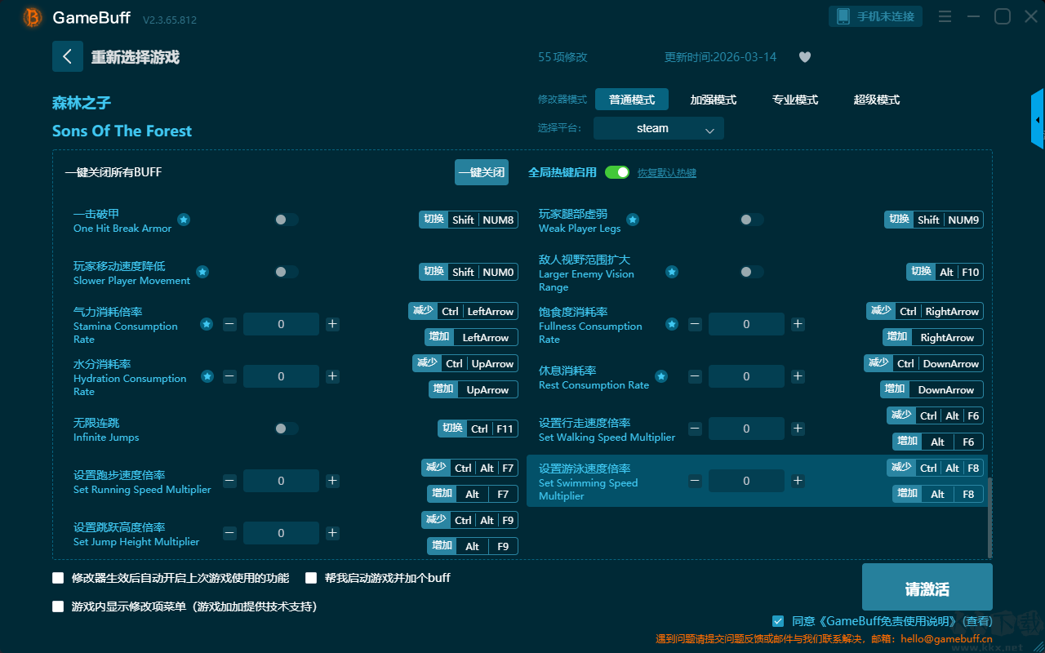Click star icon for Hydration Consumption Rate

[207, 376]
